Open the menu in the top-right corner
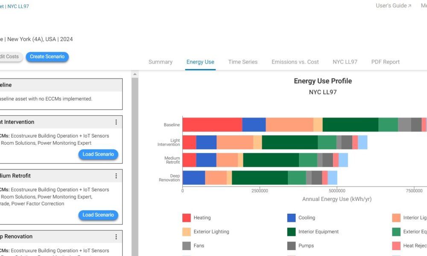 click(425, 6)
